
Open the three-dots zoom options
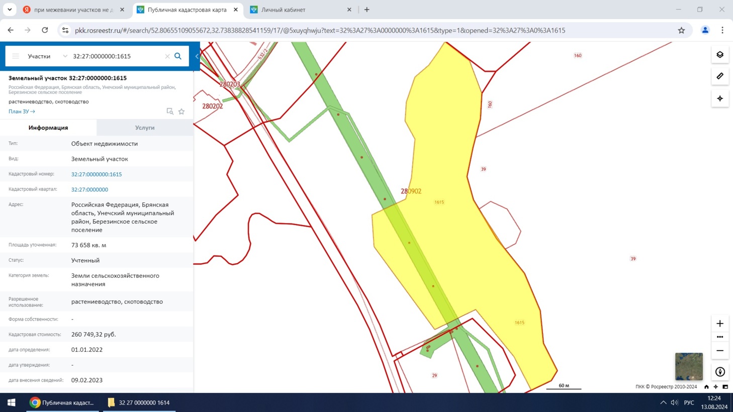[x=720, y=337]
